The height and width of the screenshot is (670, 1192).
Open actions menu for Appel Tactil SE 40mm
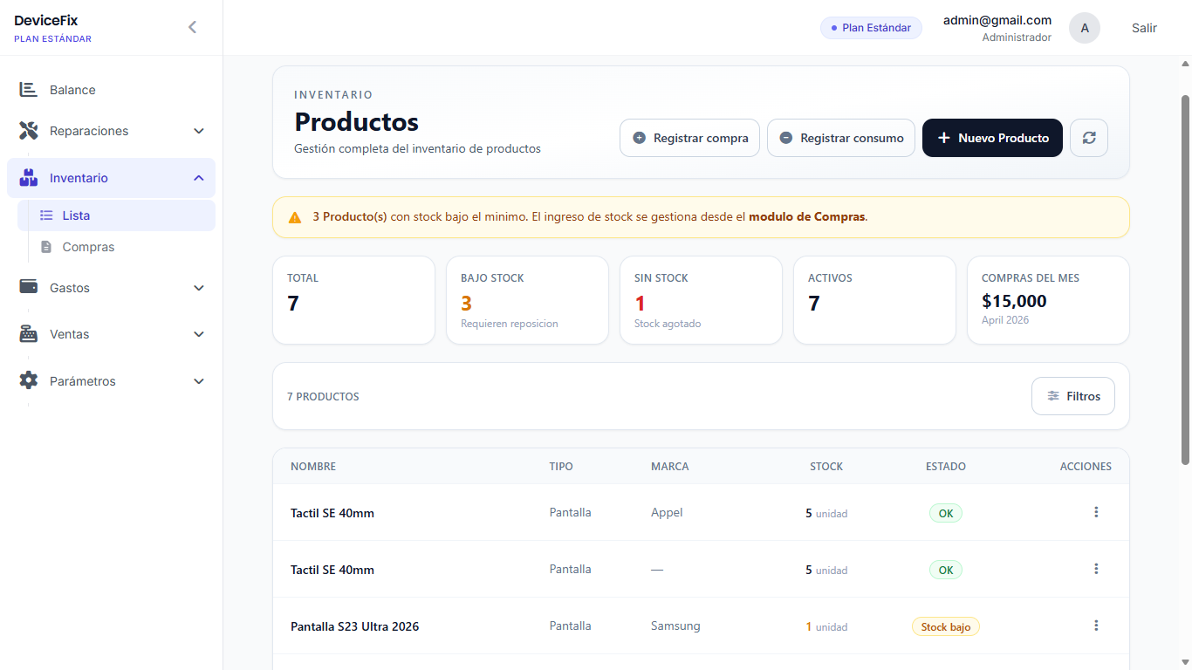pyautogui.click(x=1096, y=512)
